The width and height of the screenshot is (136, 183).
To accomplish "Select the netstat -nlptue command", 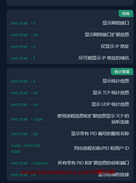I will pos(29,163).
